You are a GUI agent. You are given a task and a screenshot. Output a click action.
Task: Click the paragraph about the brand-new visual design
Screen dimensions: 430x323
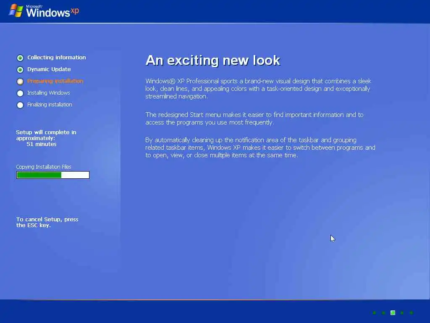tap(258, 89)
